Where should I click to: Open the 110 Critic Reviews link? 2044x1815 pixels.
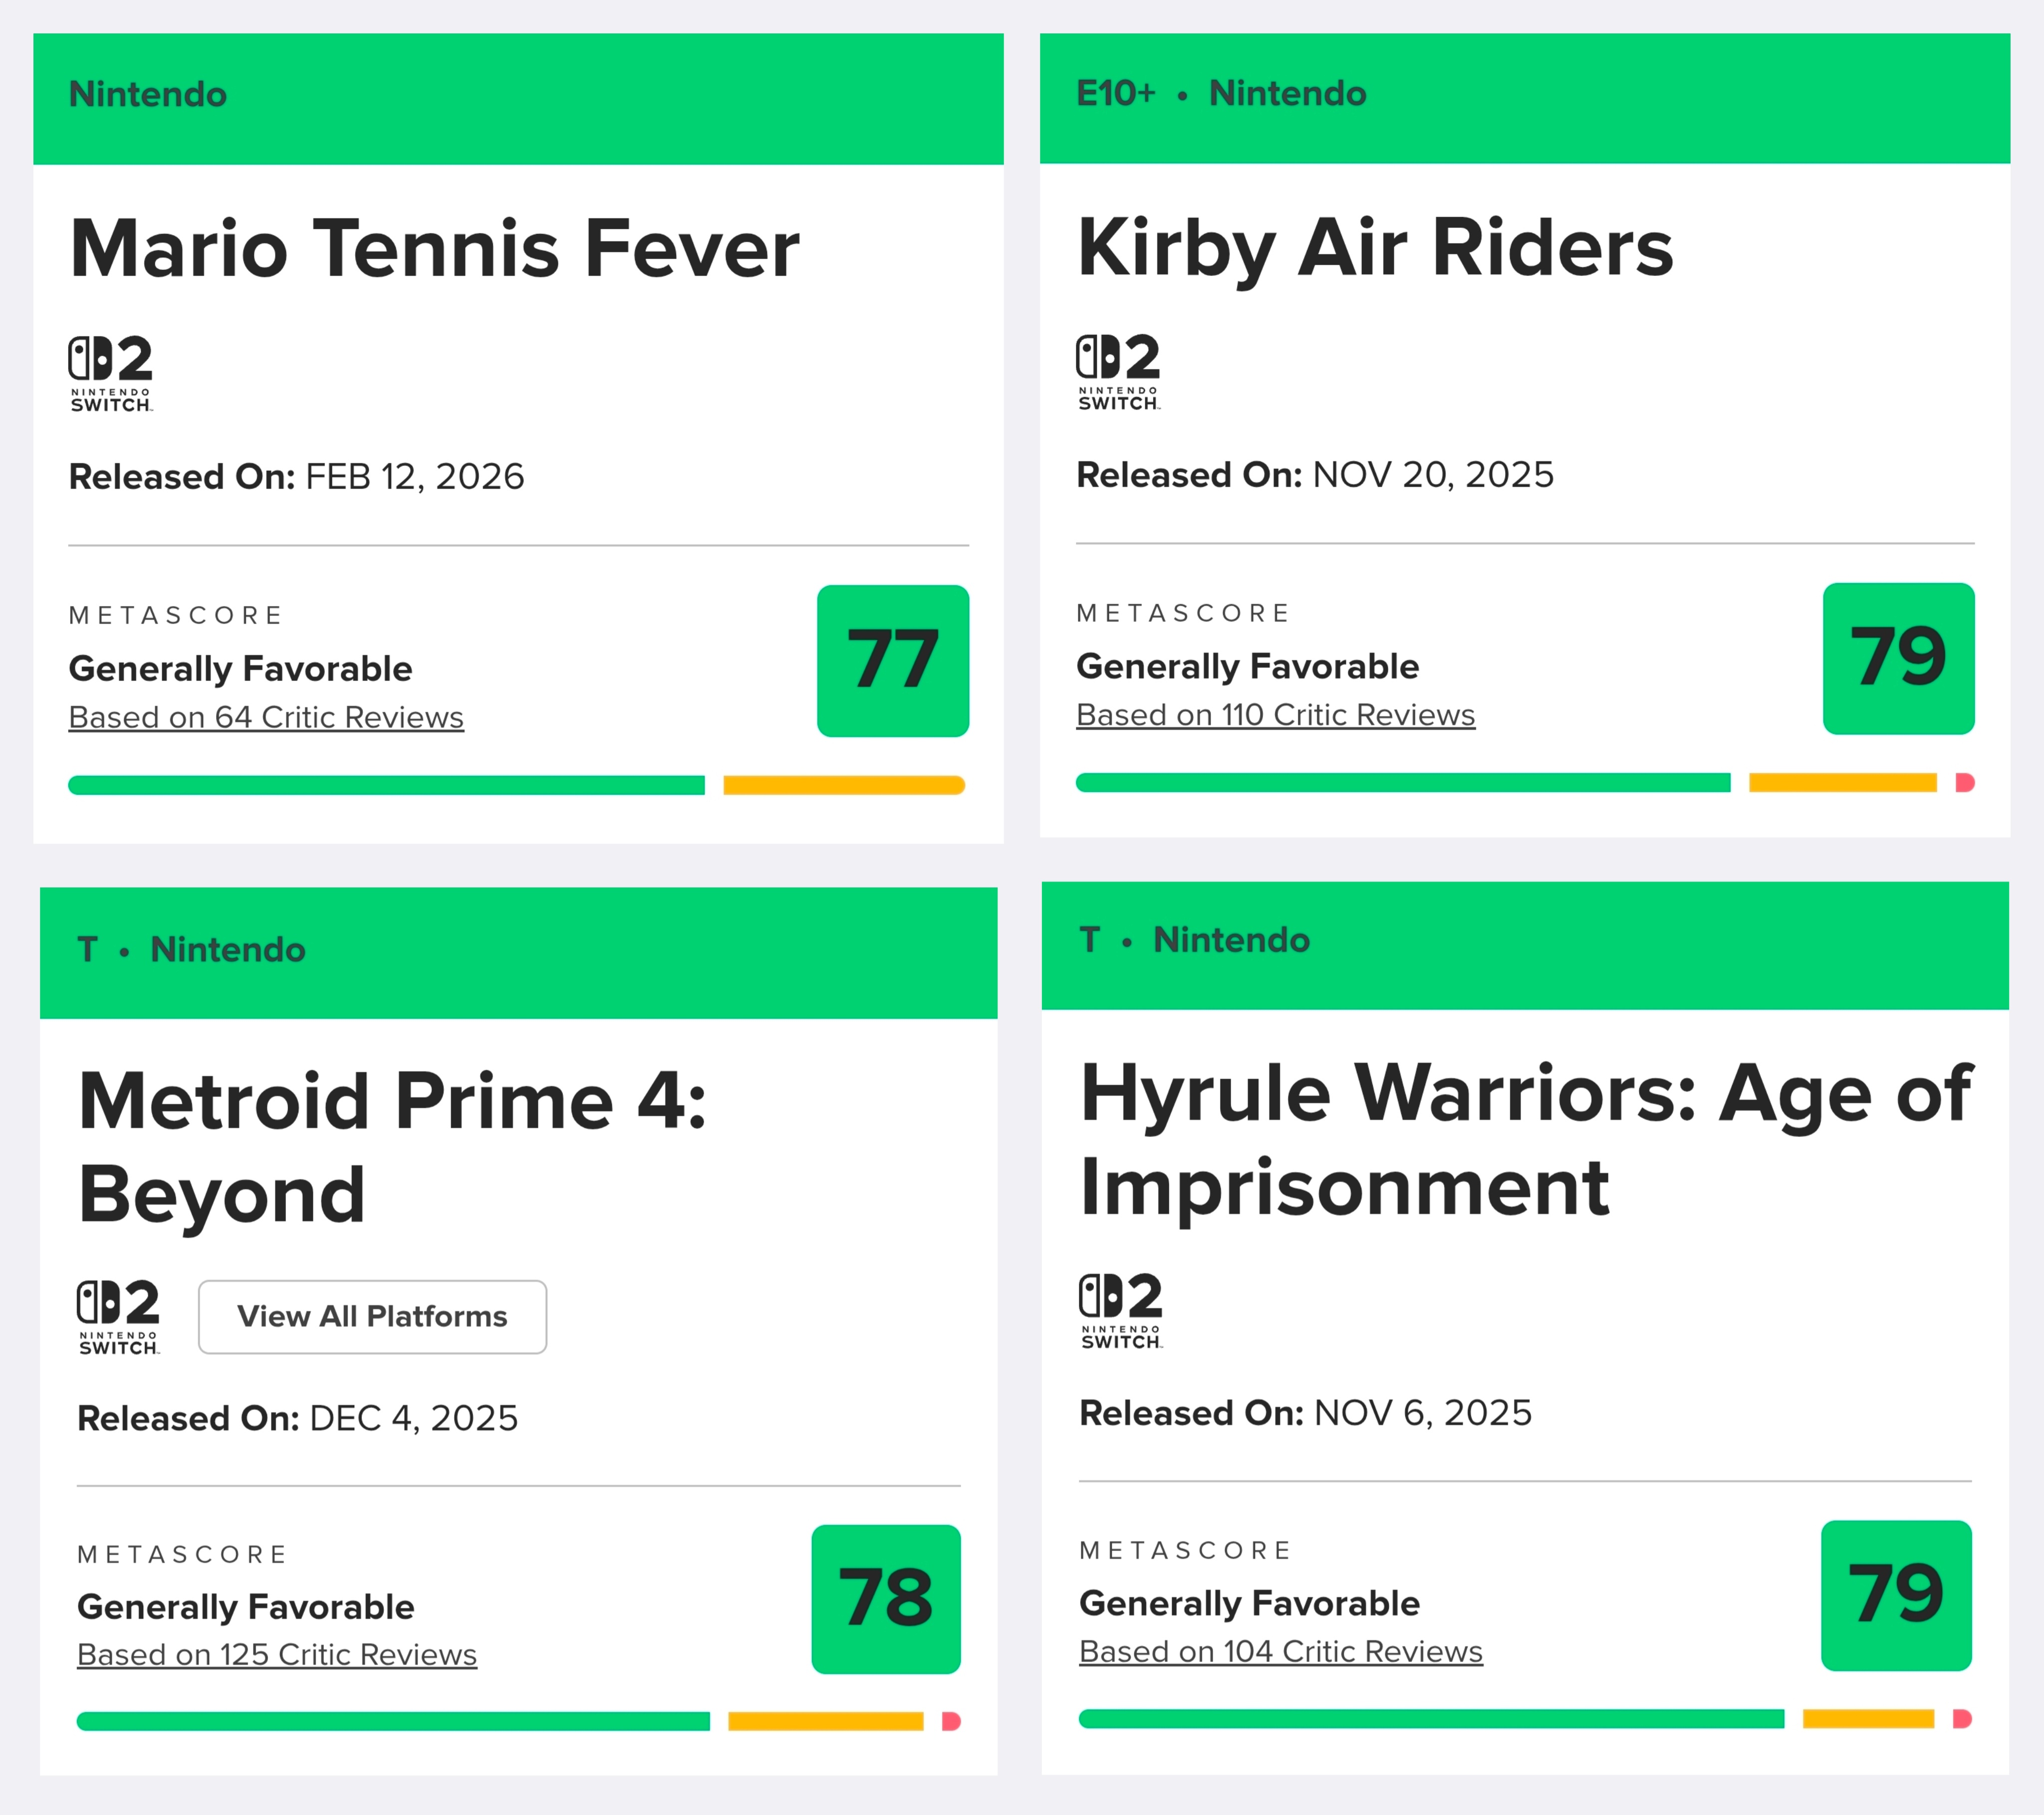1275,715
